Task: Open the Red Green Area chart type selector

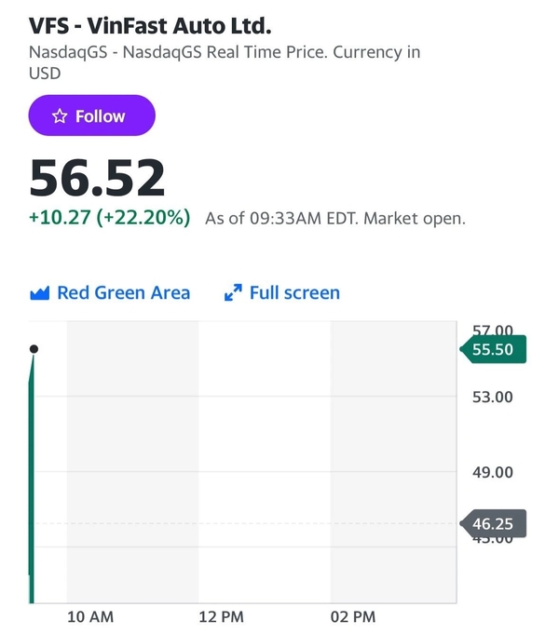Action: click(110, 292)
